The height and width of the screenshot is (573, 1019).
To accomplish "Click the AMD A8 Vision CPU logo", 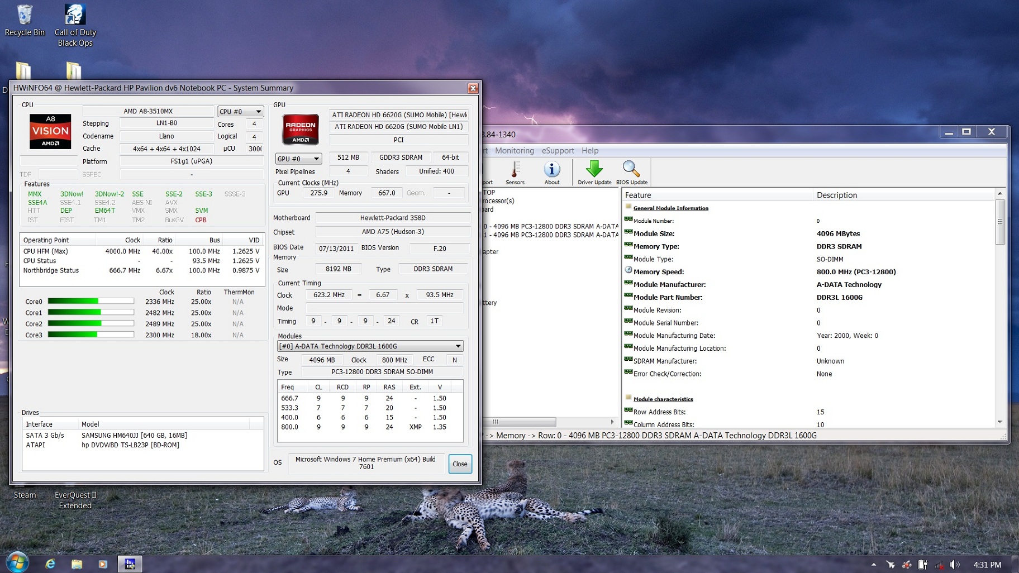I will pyautogui.click(x=50, y=131).
